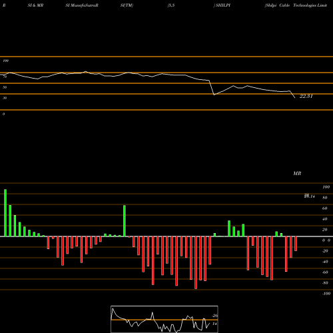This screenshot has height=333, width=333.
Task: Click the 'SI & MR' header label
Action: (x=35, y=5)
